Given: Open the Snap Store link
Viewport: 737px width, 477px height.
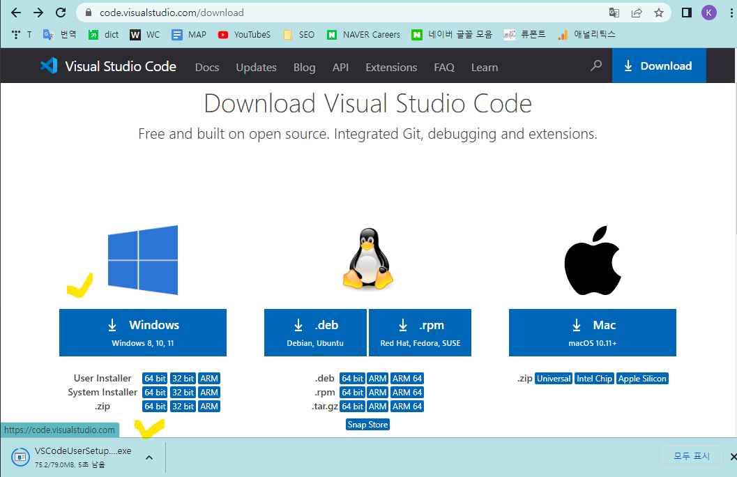Looking at the screenshot, I should click(368, 425).
